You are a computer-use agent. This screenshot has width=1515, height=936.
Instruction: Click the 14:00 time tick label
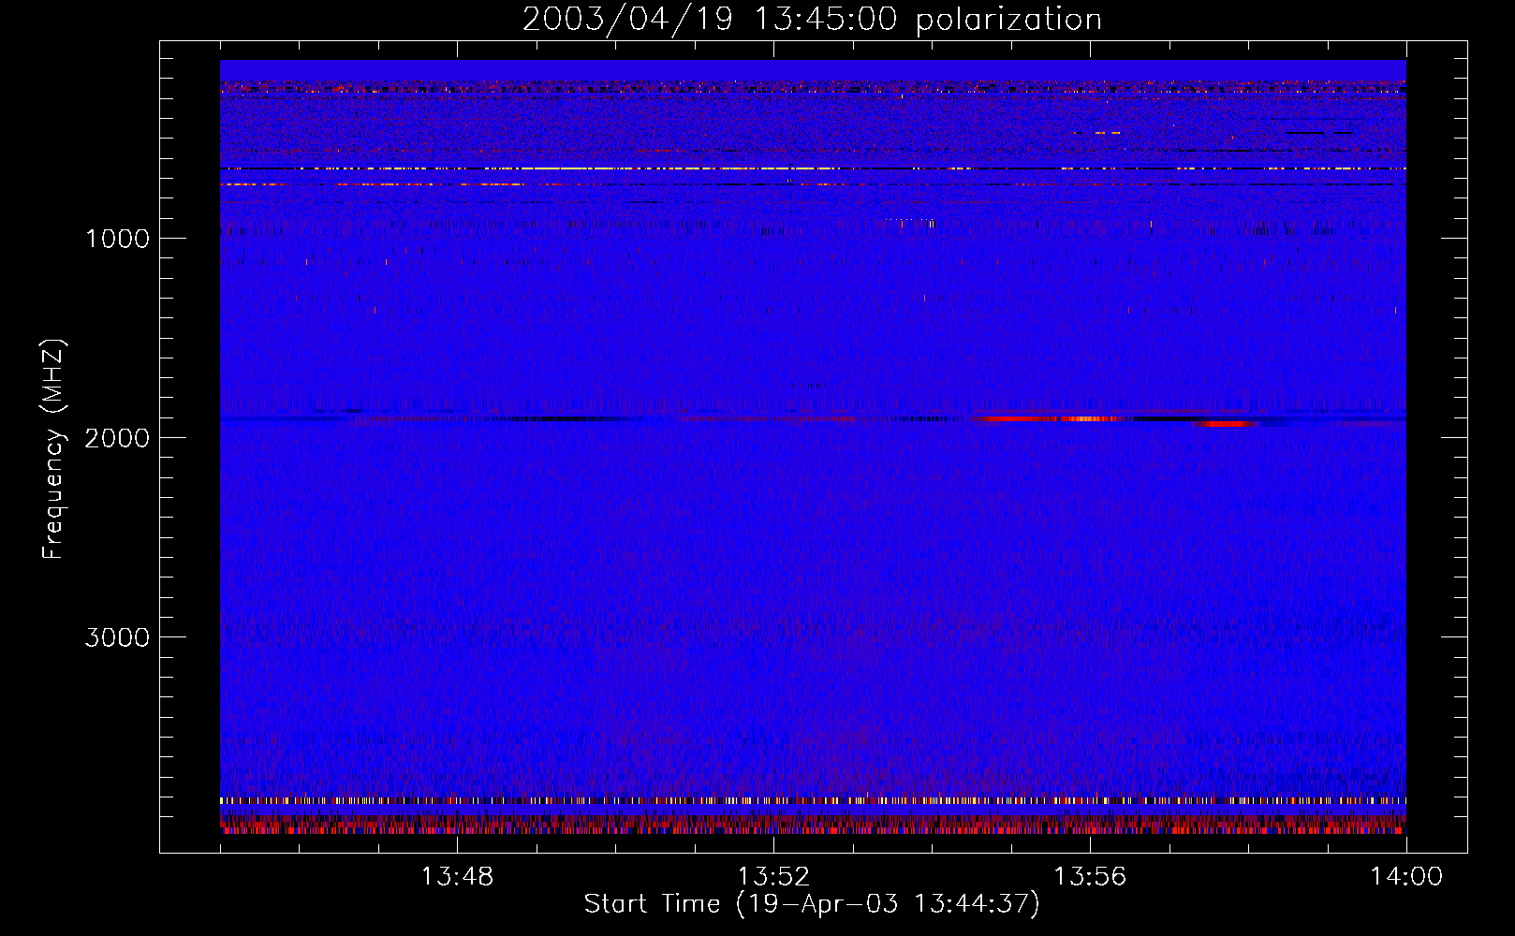(x=1406, y=877)
